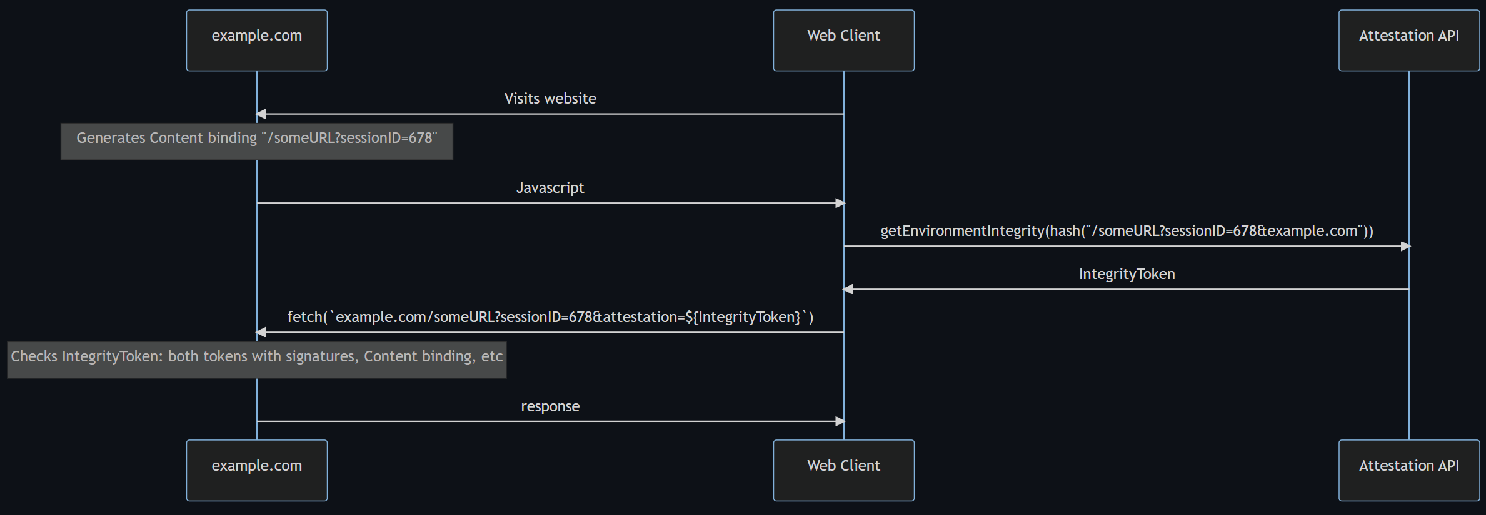The image size is (1486, 515).
Task: Click the fetch arrowhead pointing at example.com
Action: (261, 332)
